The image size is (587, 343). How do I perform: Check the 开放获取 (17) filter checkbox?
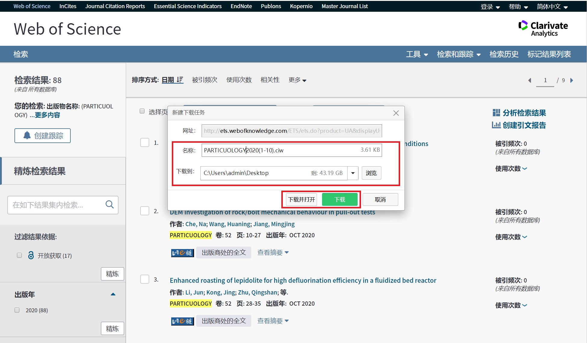click(x=20, y=255)
